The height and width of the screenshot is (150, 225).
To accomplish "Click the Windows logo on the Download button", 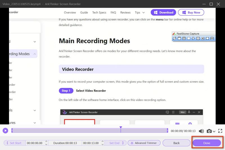I will coord(156,12).
